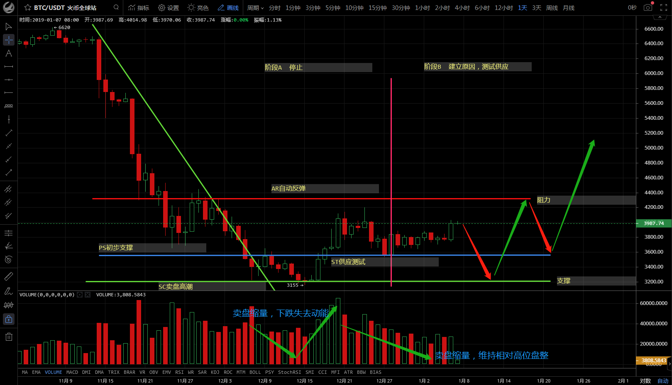Delete drawings with the trash icon
The width and height of the screenshot is (672, 385).
click(x=8, y=337)
